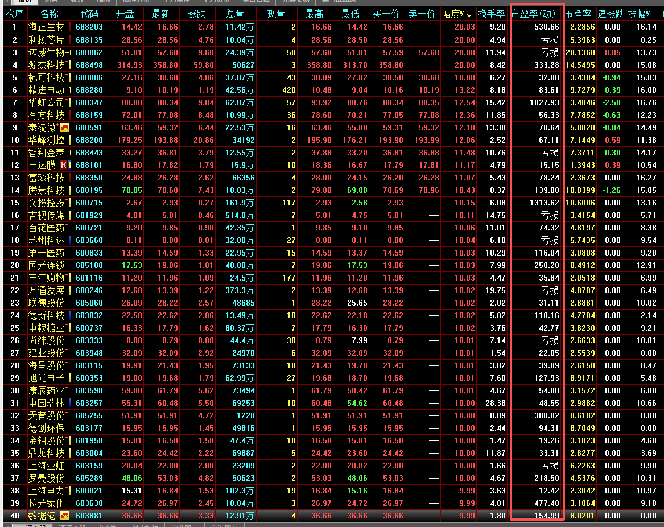This screenshot has height=527, width=664.
Task: Click the 代码 column header
Action: click(x=89, y=14)
